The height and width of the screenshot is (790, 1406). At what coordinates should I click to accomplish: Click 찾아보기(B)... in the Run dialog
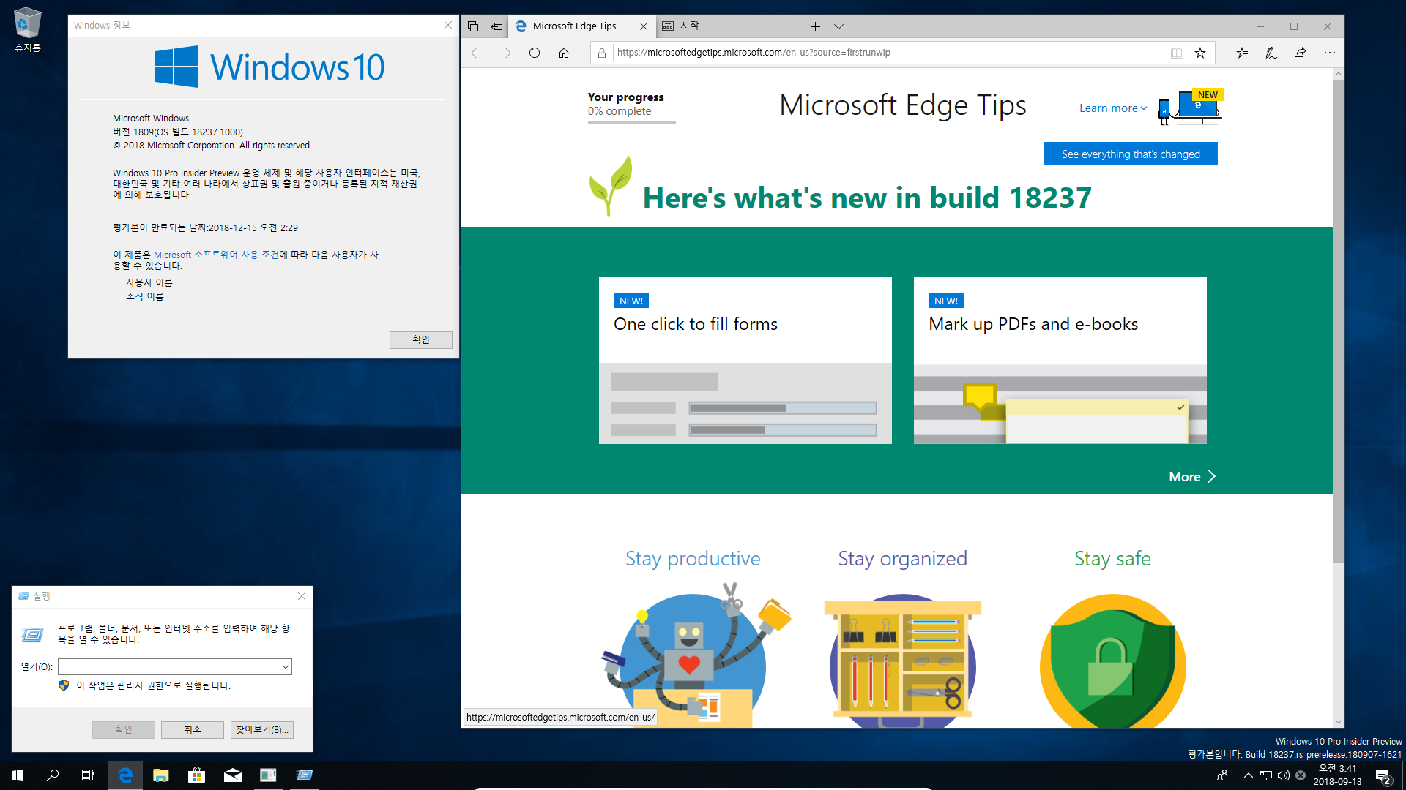[x=262, y=729]
